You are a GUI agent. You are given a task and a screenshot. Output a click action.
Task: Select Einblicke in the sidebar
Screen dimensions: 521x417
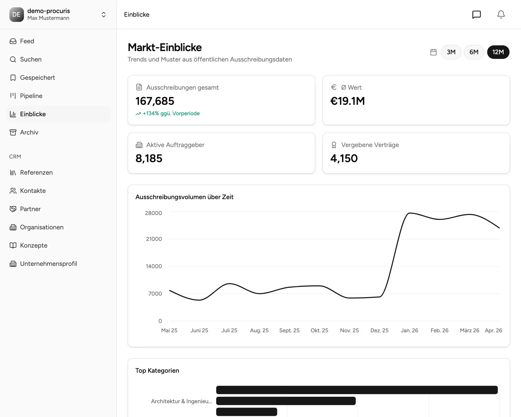pos(58,114)
